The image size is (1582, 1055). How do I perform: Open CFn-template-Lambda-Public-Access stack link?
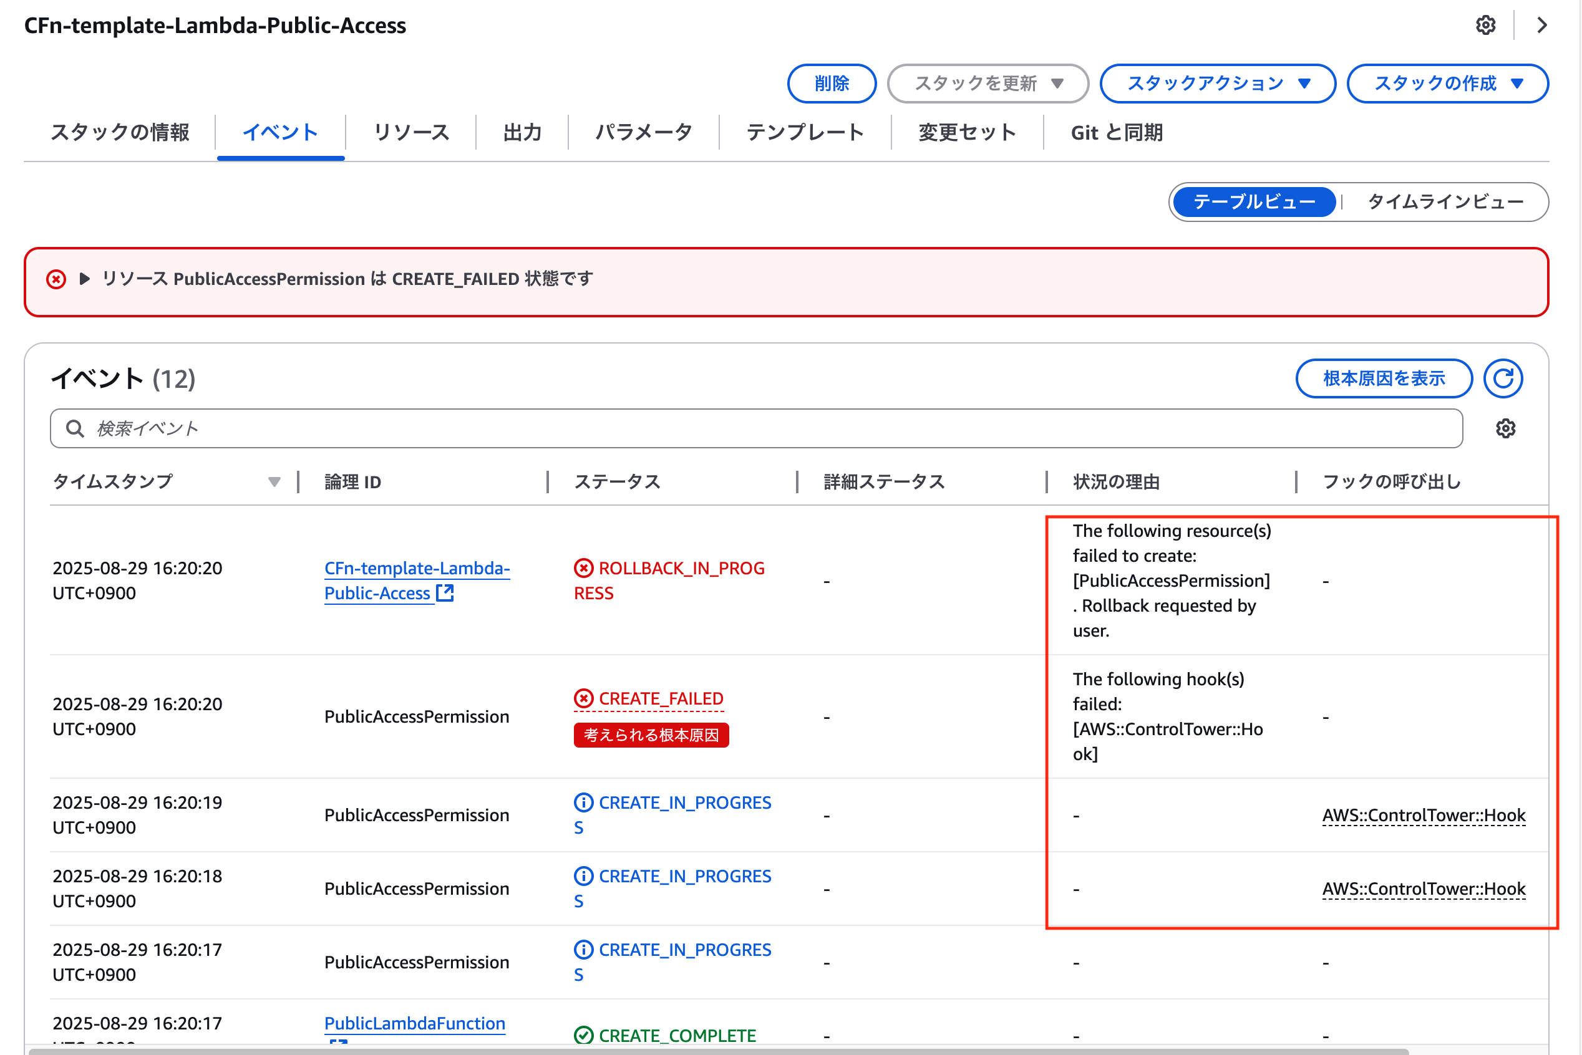point(417,580)
